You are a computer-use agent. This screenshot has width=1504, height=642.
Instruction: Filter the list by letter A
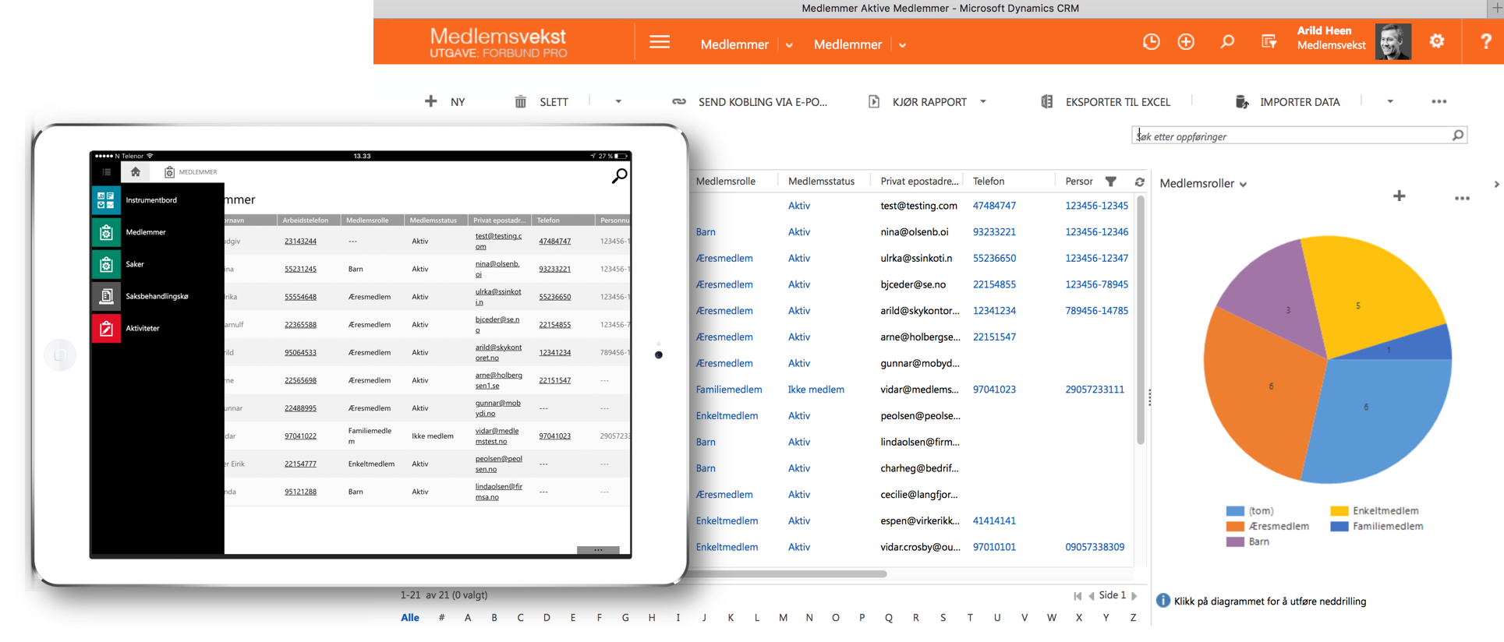coord(468,618)
